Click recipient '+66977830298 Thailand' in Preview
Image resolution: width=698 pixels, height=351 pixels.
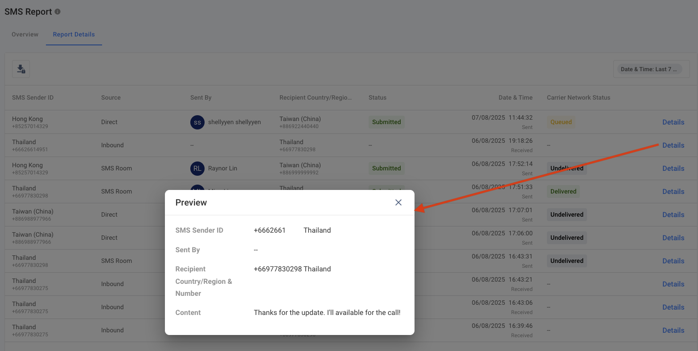click(x=292, y=269)
